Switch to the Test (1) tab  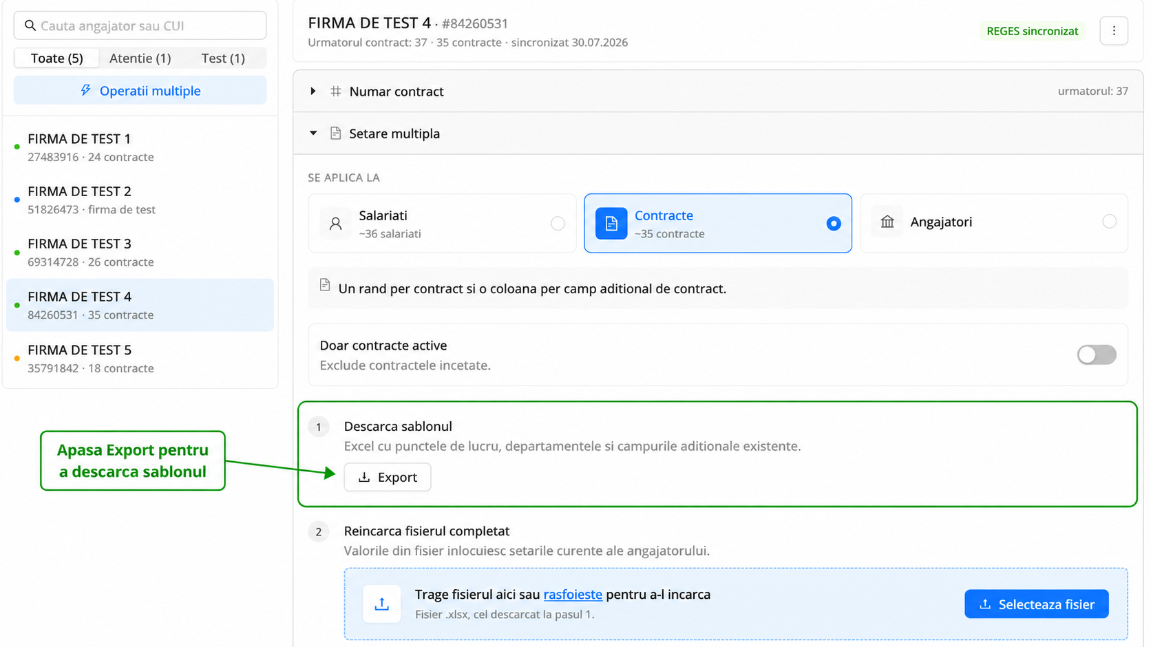tap(223, 58)
